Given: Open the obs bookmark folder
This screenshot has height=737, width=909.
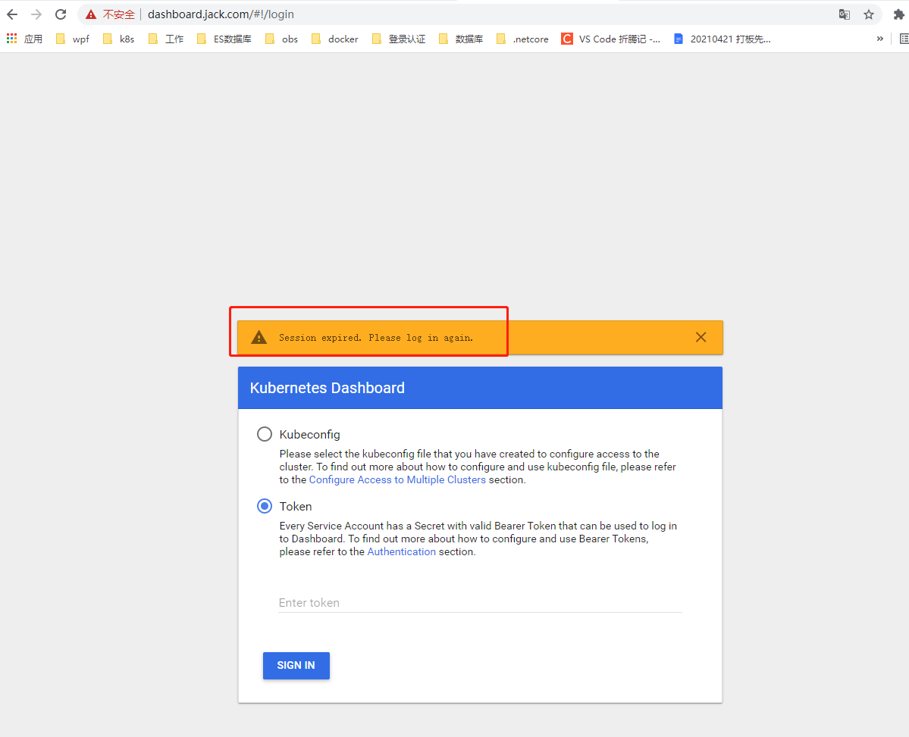Looking at the screenshot, I should (281, 39).
